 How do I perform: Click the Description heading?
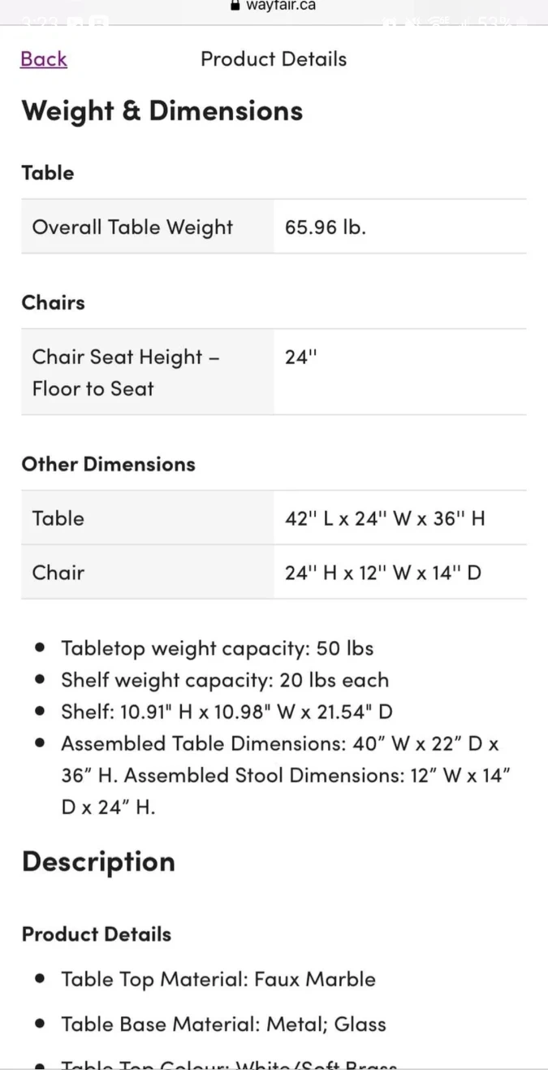pos(98,861)
